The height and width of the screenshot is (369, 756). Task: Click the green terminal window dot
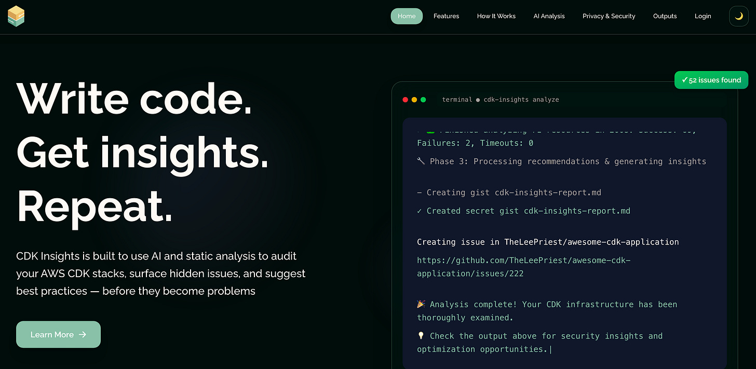point(423,100)
